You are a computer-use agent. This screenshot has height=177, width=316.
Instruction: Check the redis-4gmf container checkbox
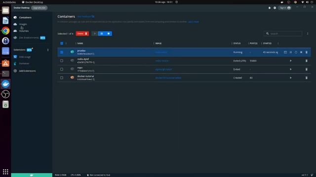62,60
